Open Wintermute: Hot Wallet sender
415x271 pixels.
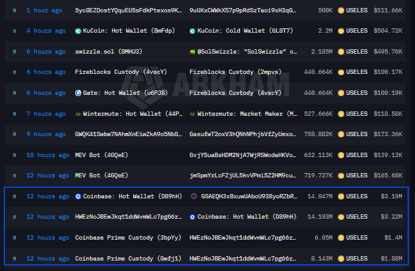click(132, 114)
